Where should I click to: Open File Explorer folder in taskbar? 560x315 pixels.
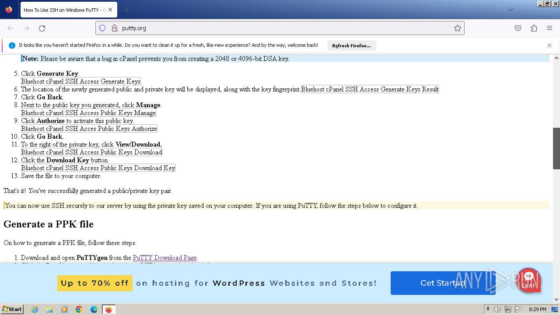tap(49, 309)
